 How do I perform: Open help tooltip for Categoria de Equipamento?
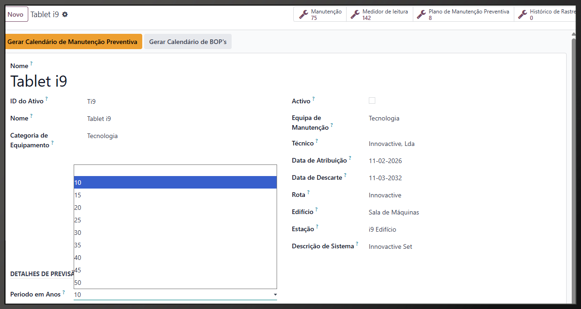(52, 143)
